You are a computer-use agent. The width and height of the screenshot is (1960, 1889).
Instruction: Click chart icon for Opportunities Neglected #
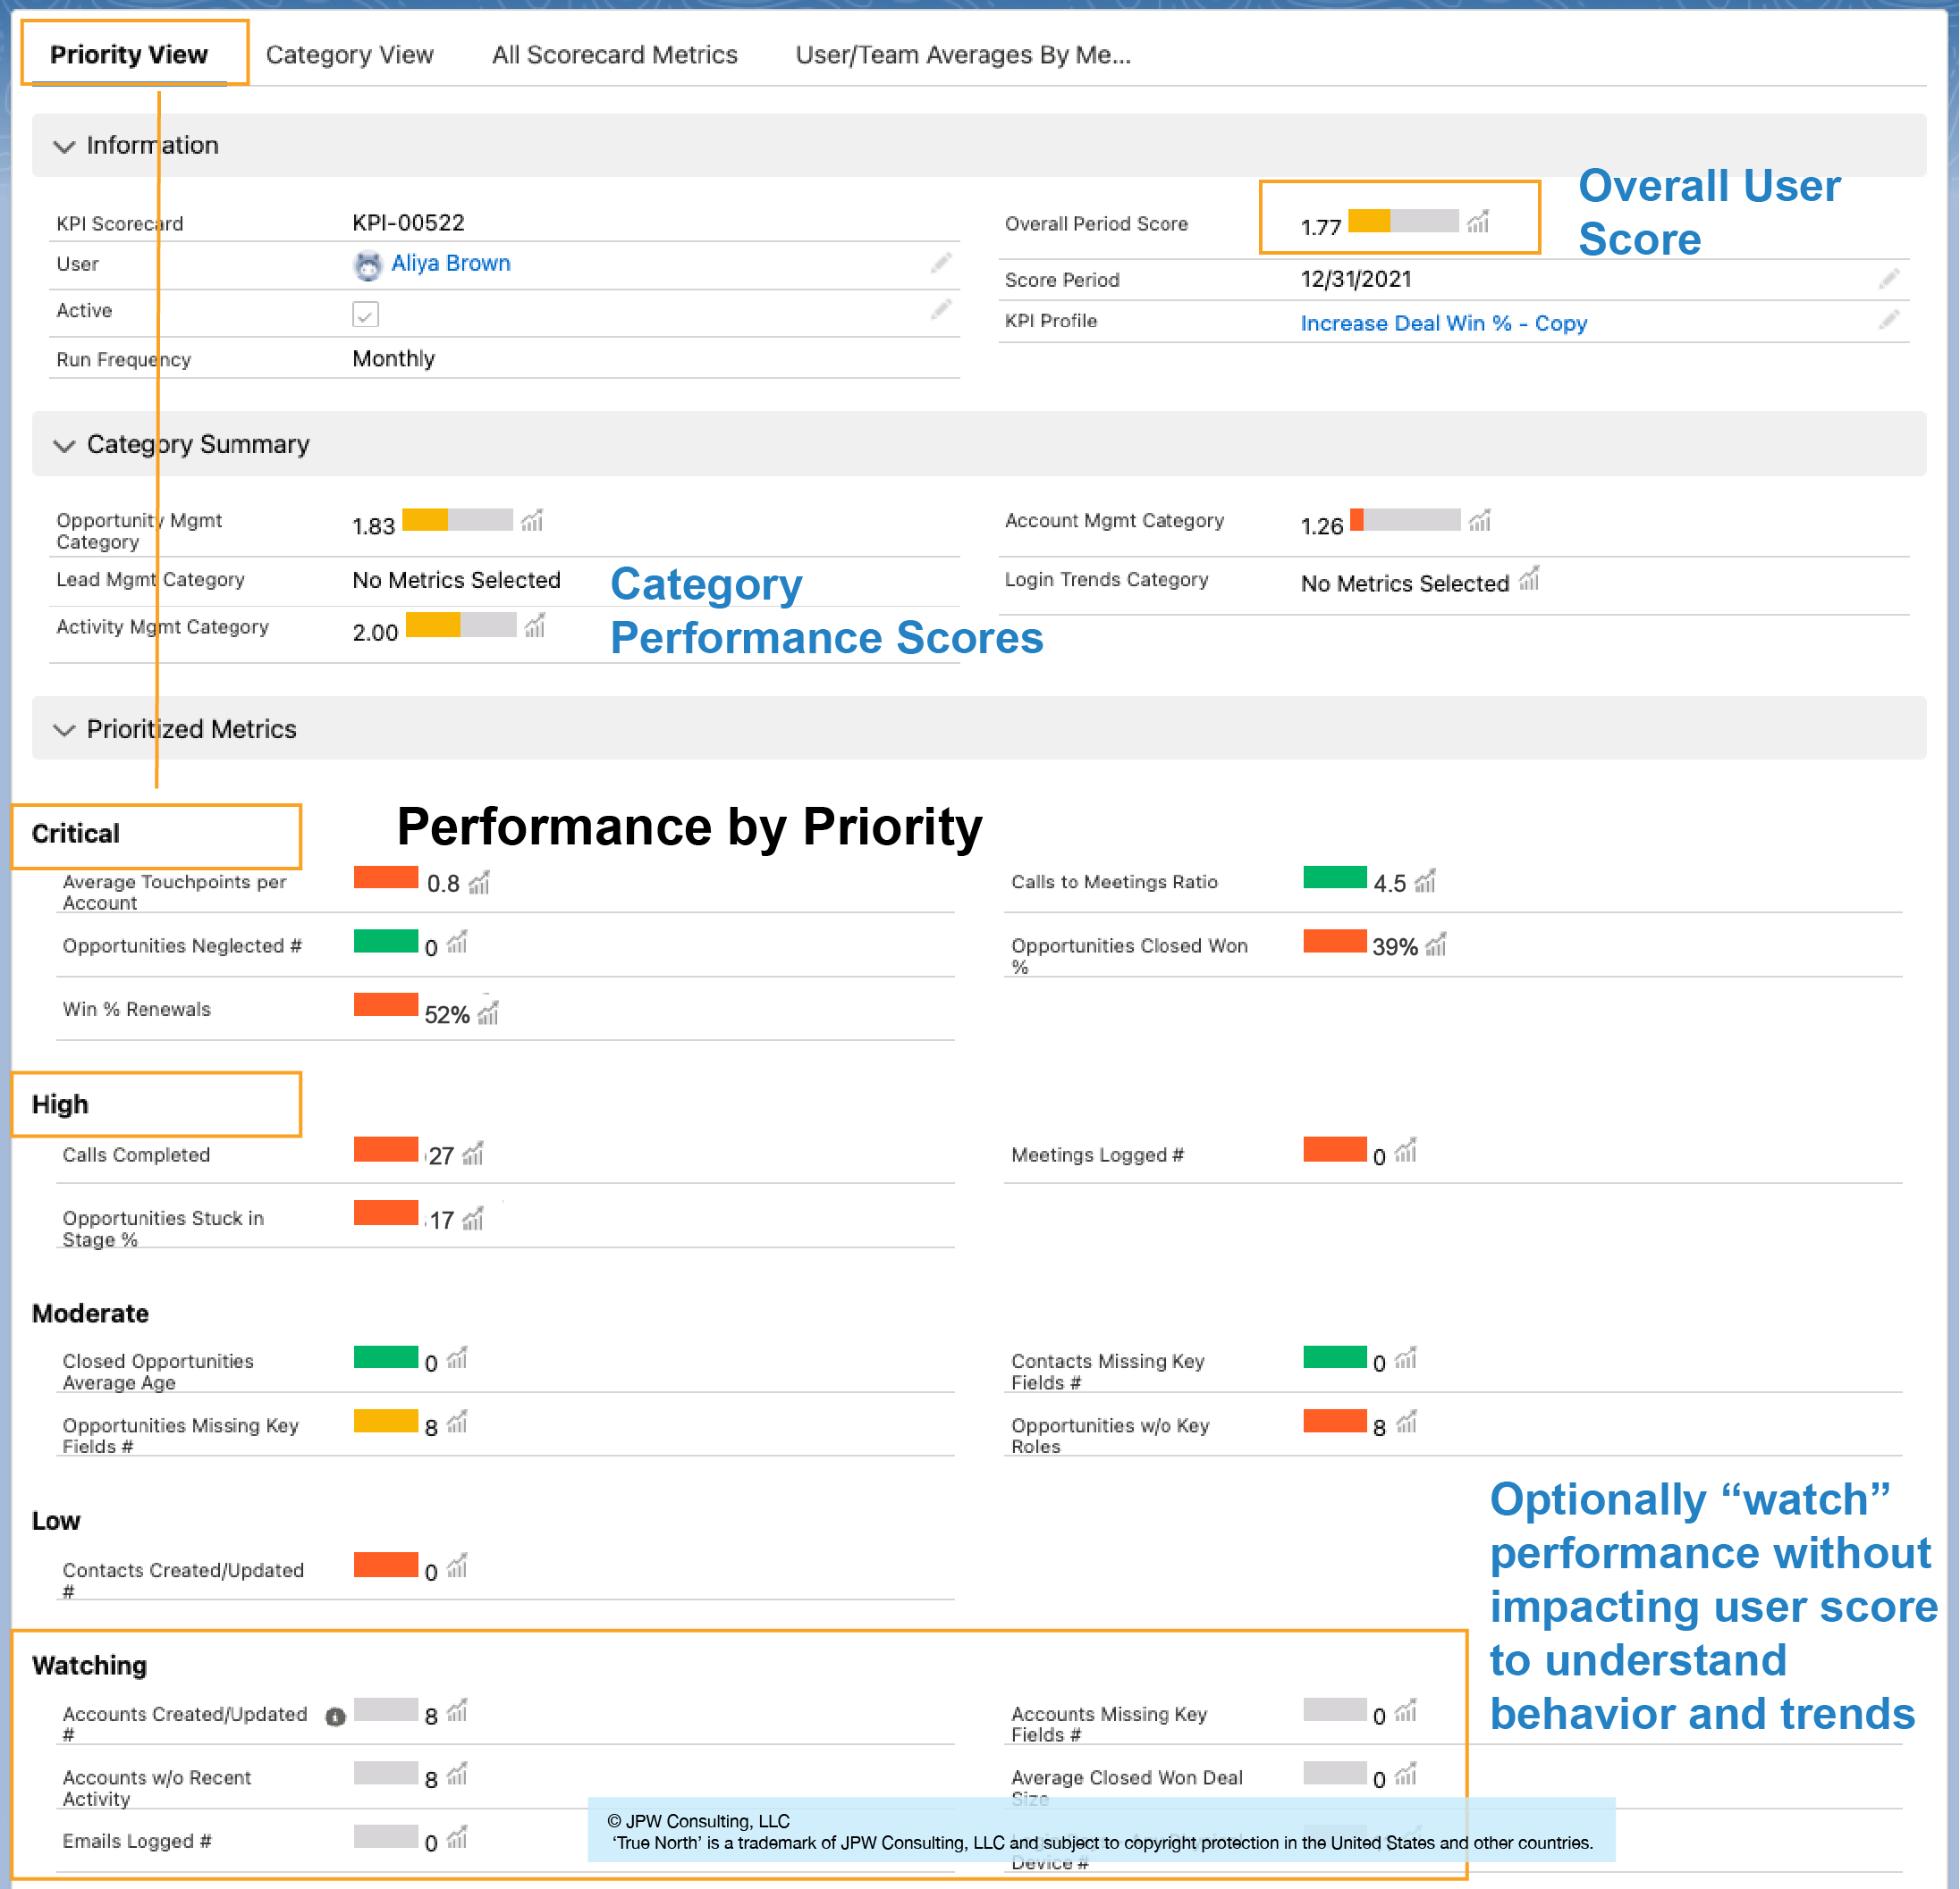(457, 943)
